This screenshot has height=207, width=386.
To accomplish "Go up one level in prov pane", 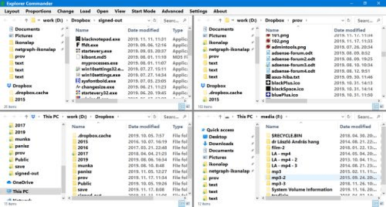I will tap(220, 20).
